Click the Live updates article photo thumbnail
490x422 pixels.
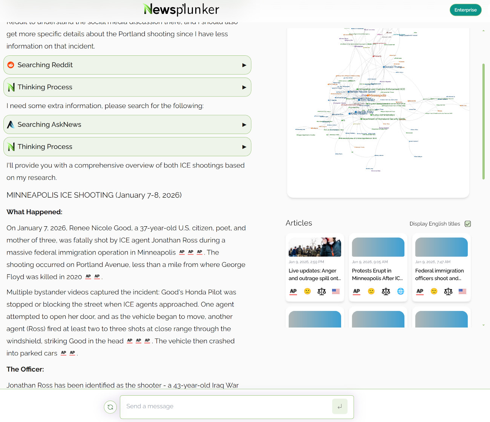pos(315,247)
